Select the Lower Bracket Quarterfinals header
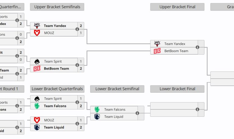234x139 pixels. (x=57, y=89)
